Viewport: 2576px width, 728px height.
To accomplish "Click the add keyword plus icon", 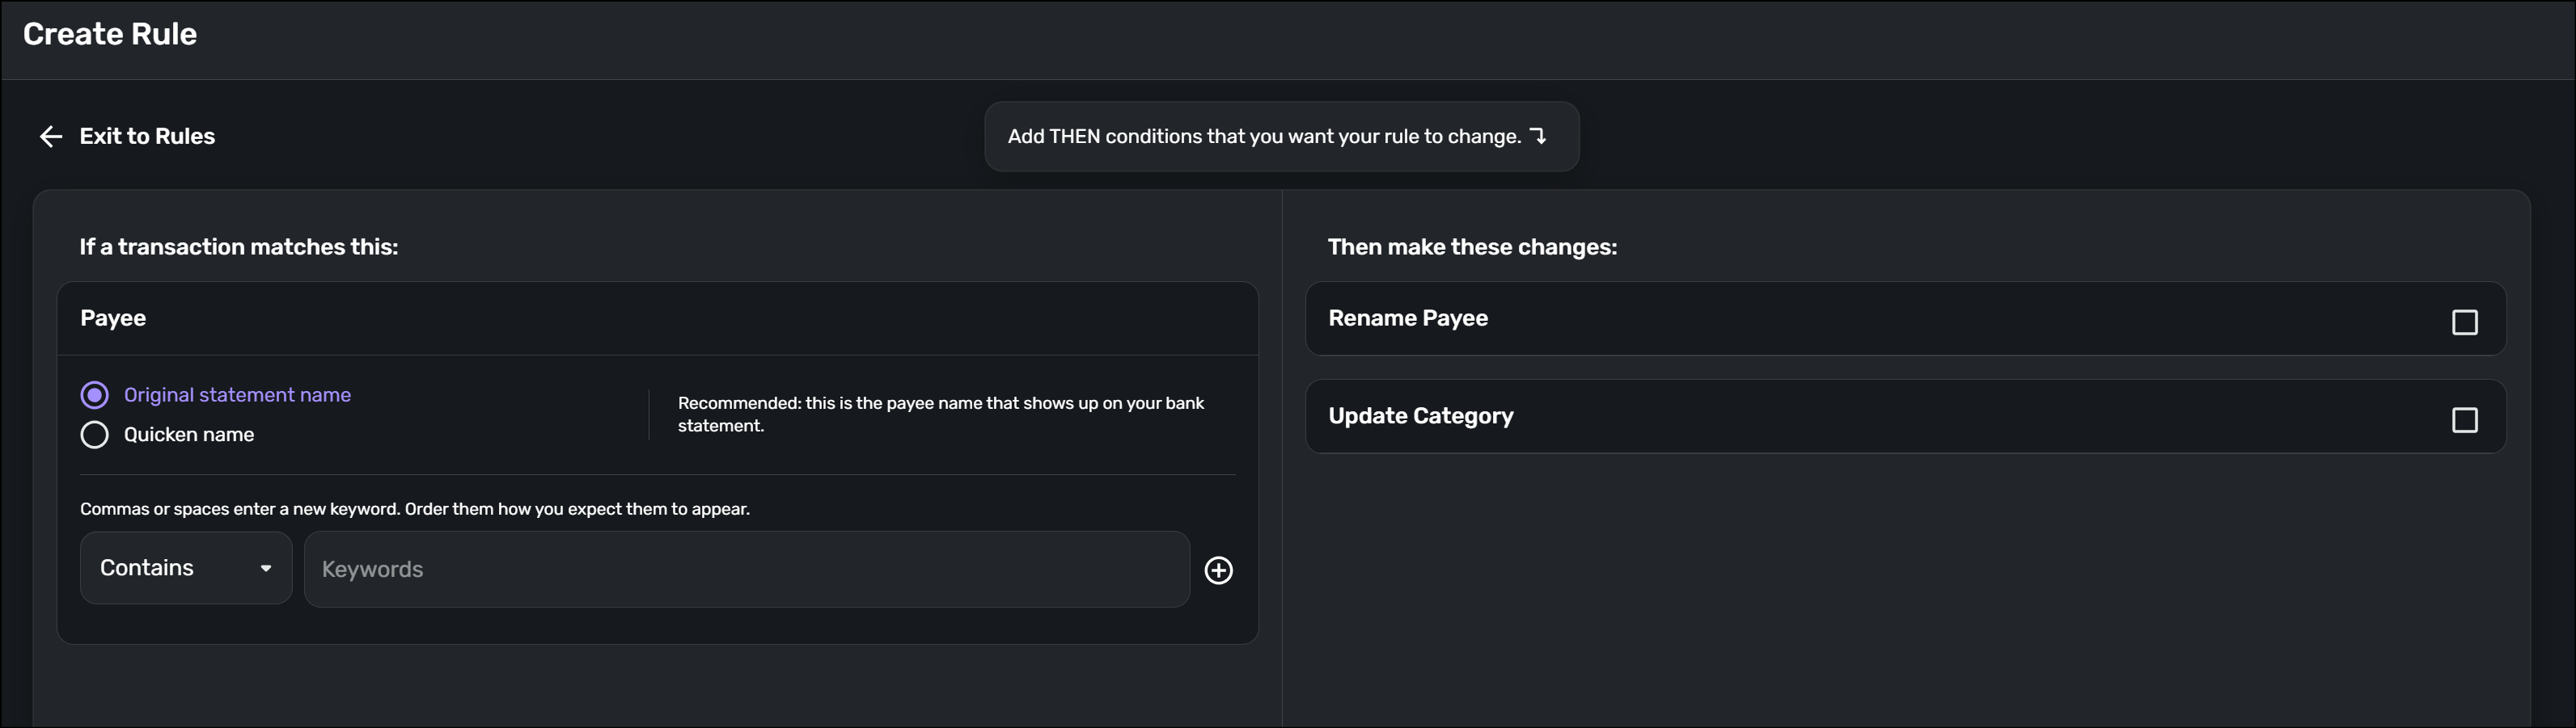I will point(1218,570).
